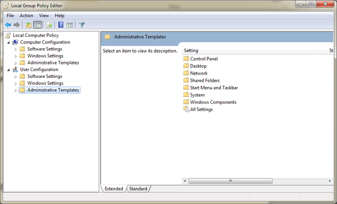337x204 pixels.
Task: Click the partially visible State column header
Action: 325,50
